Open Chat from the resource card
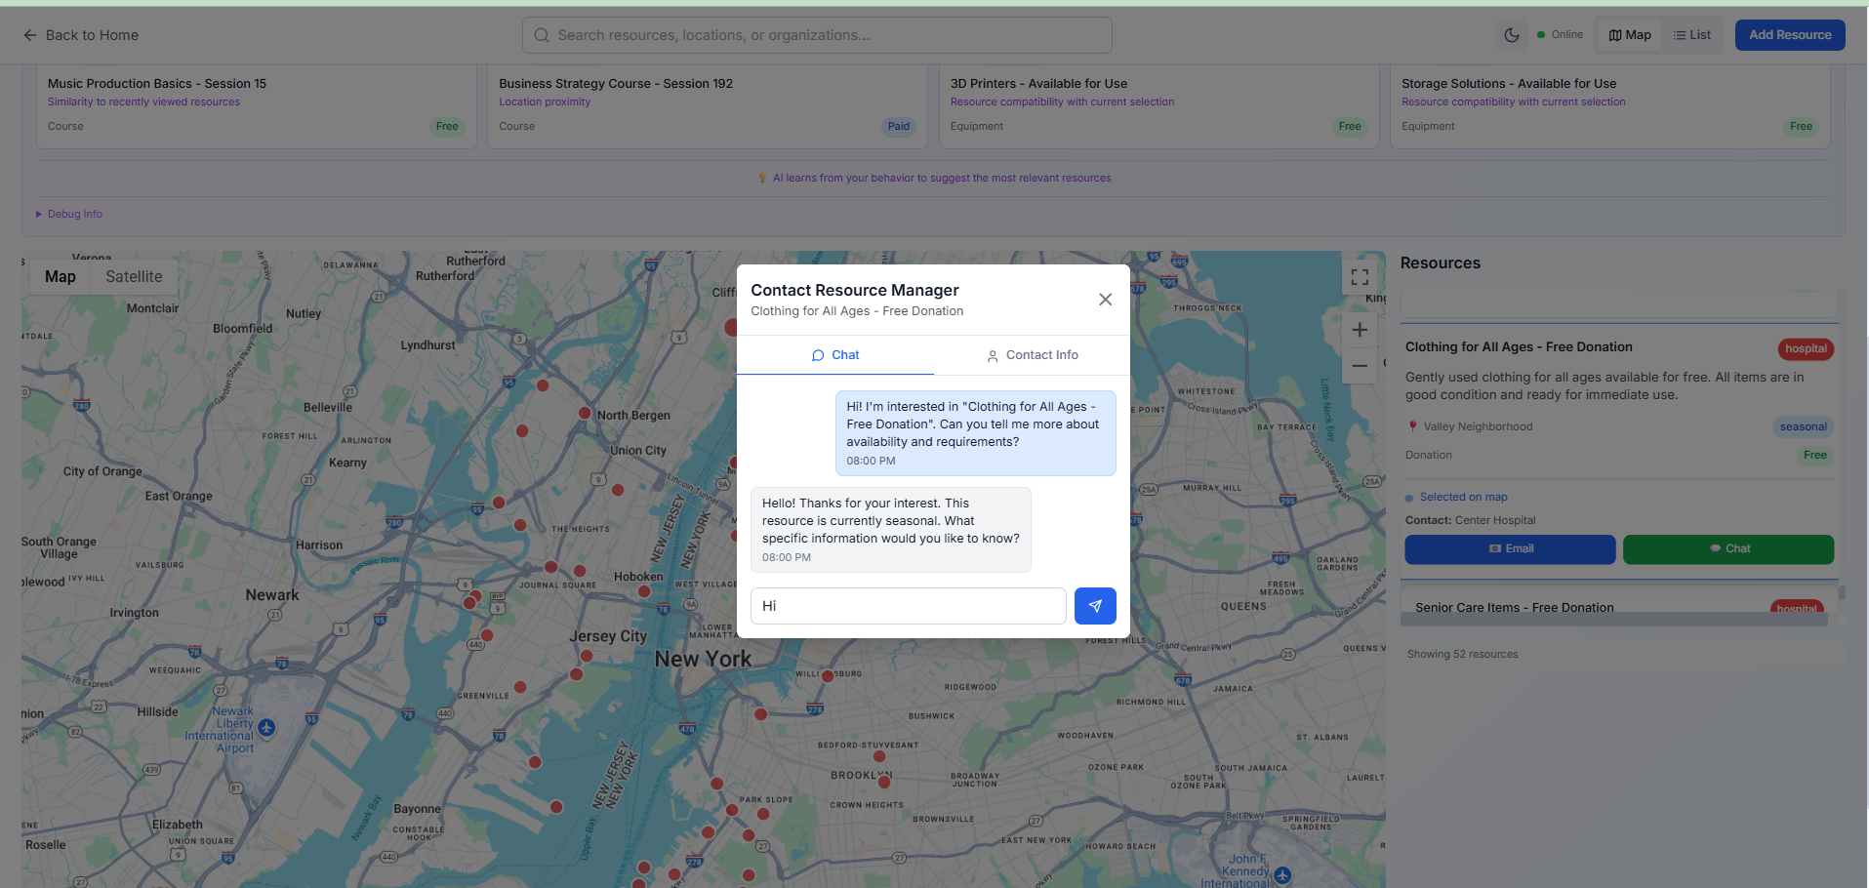The image size is (1869, 888). pyautogui.click(x=1728, y=549)
